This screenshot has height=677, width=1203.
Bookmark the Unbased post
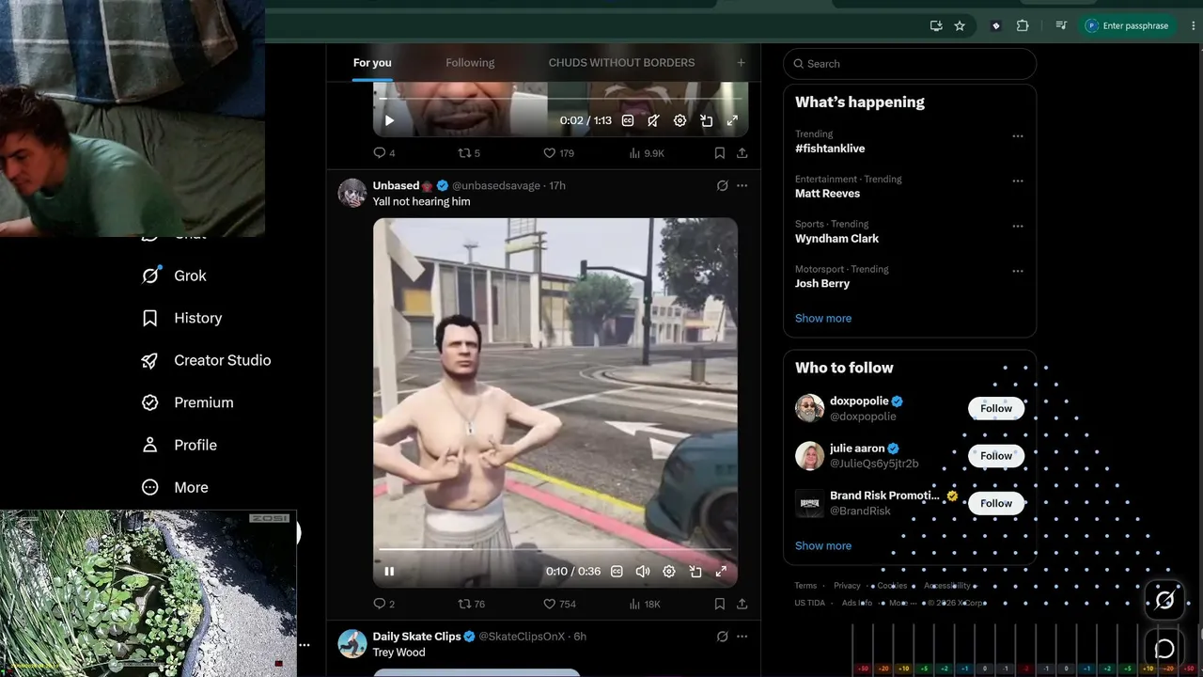(x=719, y=604)
